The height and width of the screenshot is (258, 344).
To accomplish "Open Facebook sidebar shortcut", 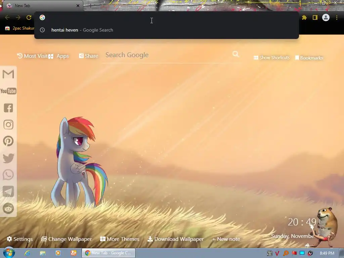I will pos(8,108).
